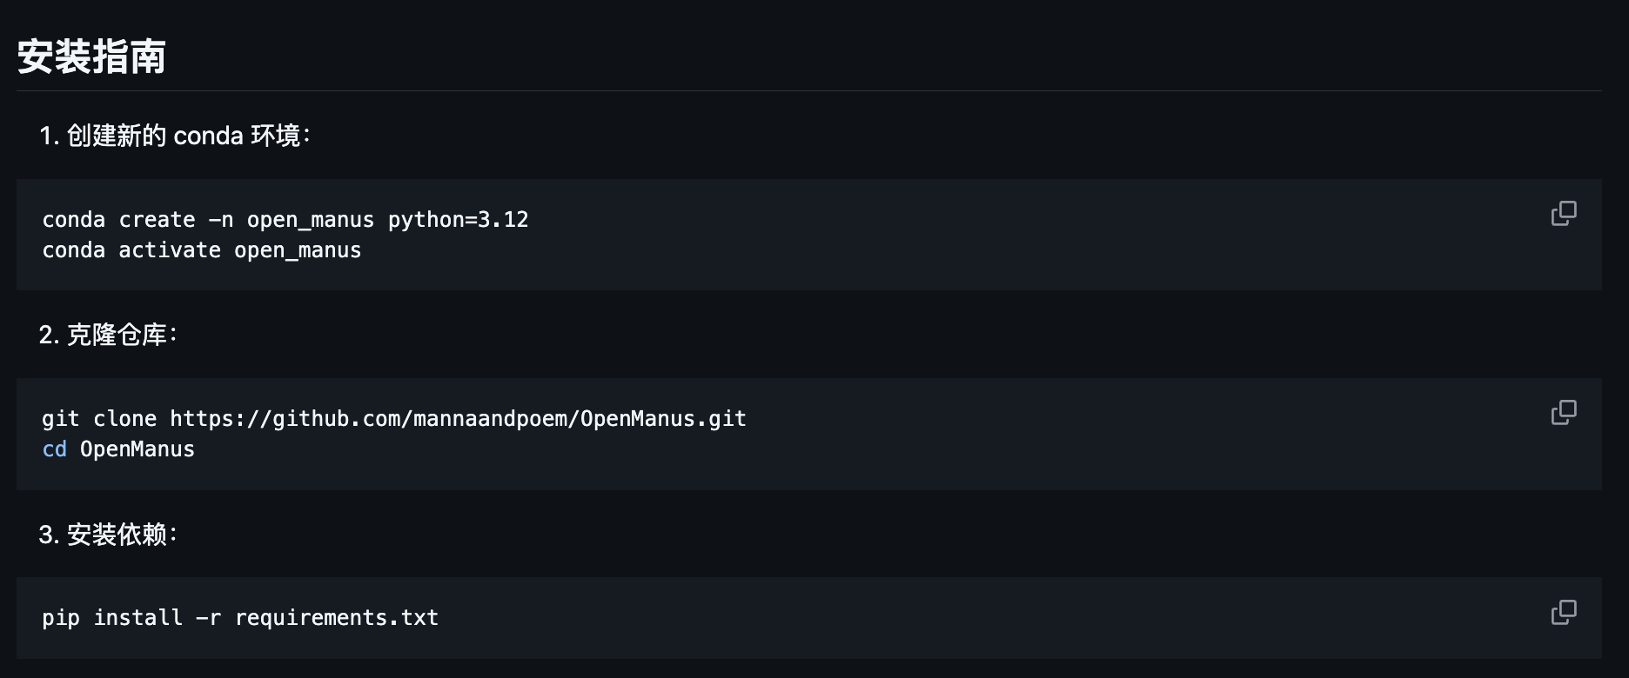Click the blue 'cd' keyword
This screenshot has width=1629, height=678.
(54, 449)
